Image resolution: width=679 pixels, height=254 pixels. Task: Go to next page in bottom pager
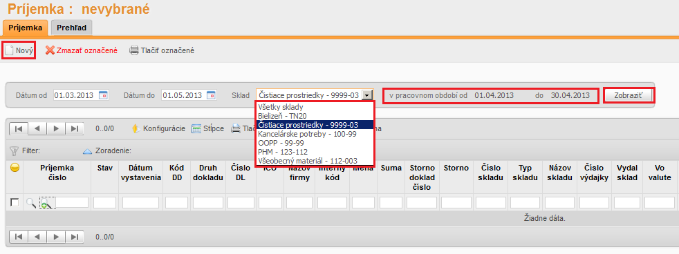click(56, 237)
